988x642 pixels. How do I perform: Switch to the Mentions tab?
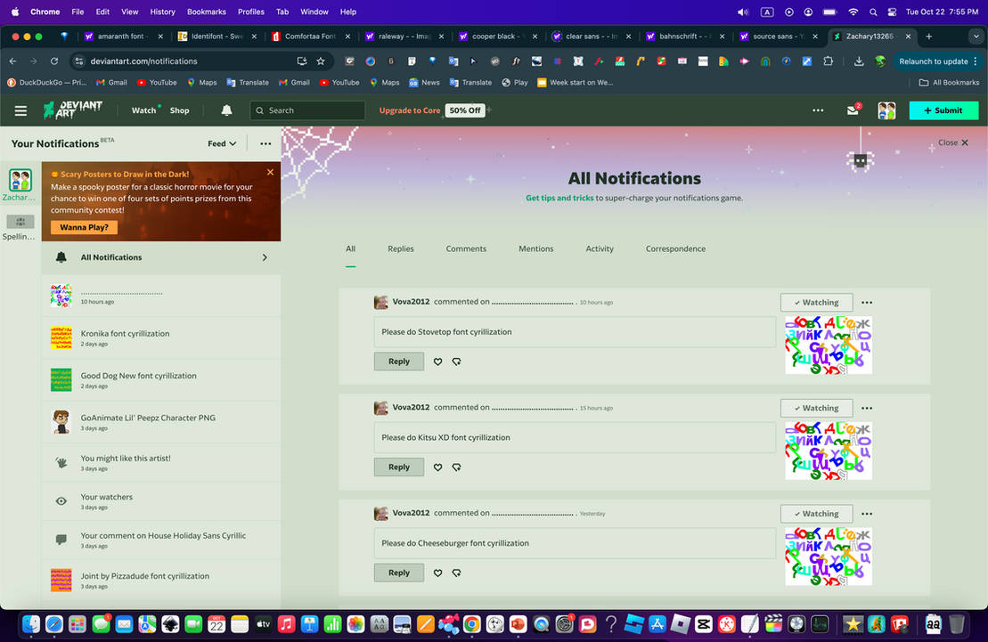click(535, 249)
